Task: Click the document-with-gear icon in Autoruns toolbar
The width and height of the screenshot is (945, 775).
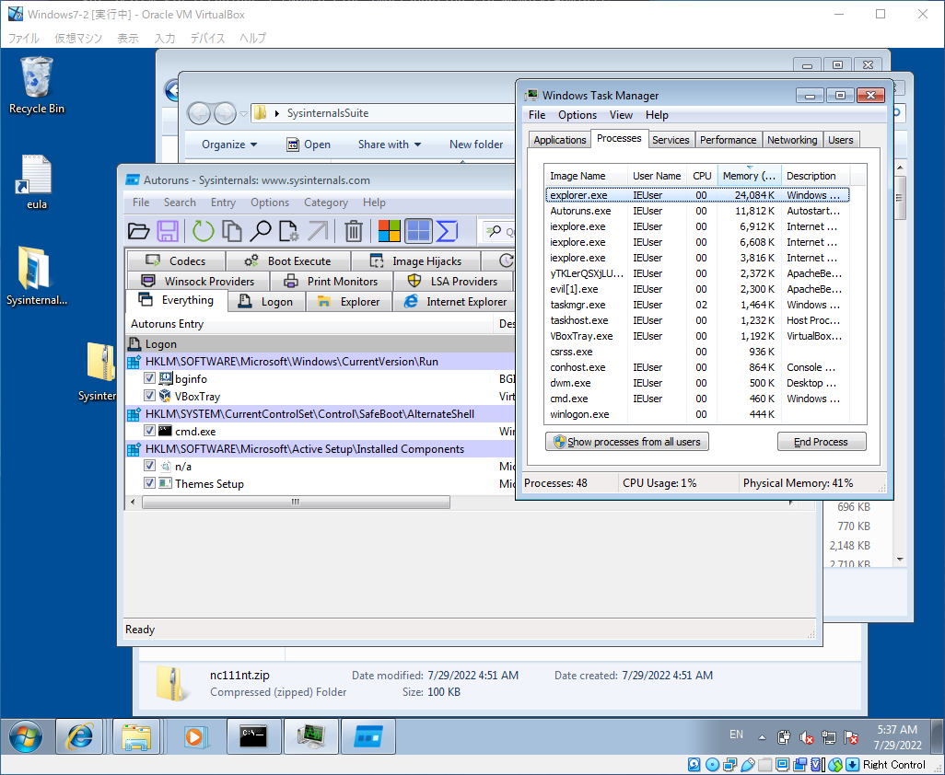Action: (x=288, y=231)
